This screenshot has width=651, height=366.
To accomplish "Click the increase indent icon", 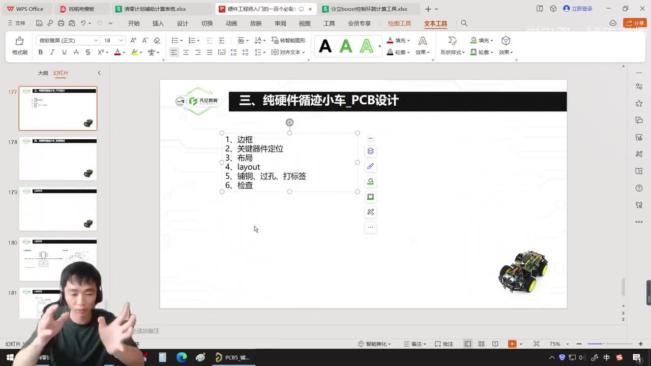I will pyautogui.click(x=221, y=40).
